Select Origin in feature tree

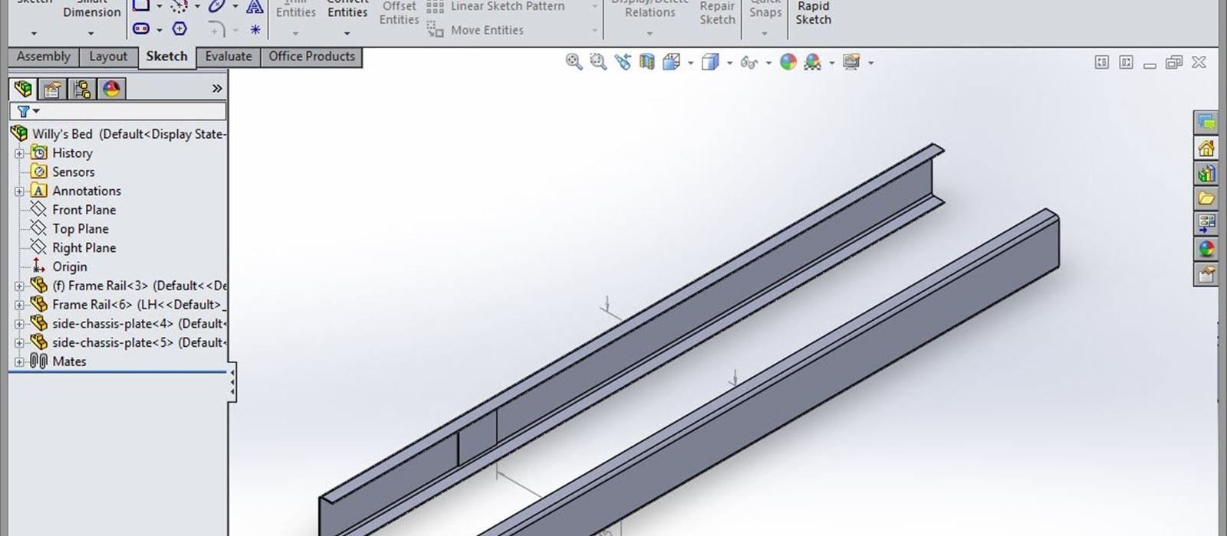pyautogui.click(x=69, y=267)
